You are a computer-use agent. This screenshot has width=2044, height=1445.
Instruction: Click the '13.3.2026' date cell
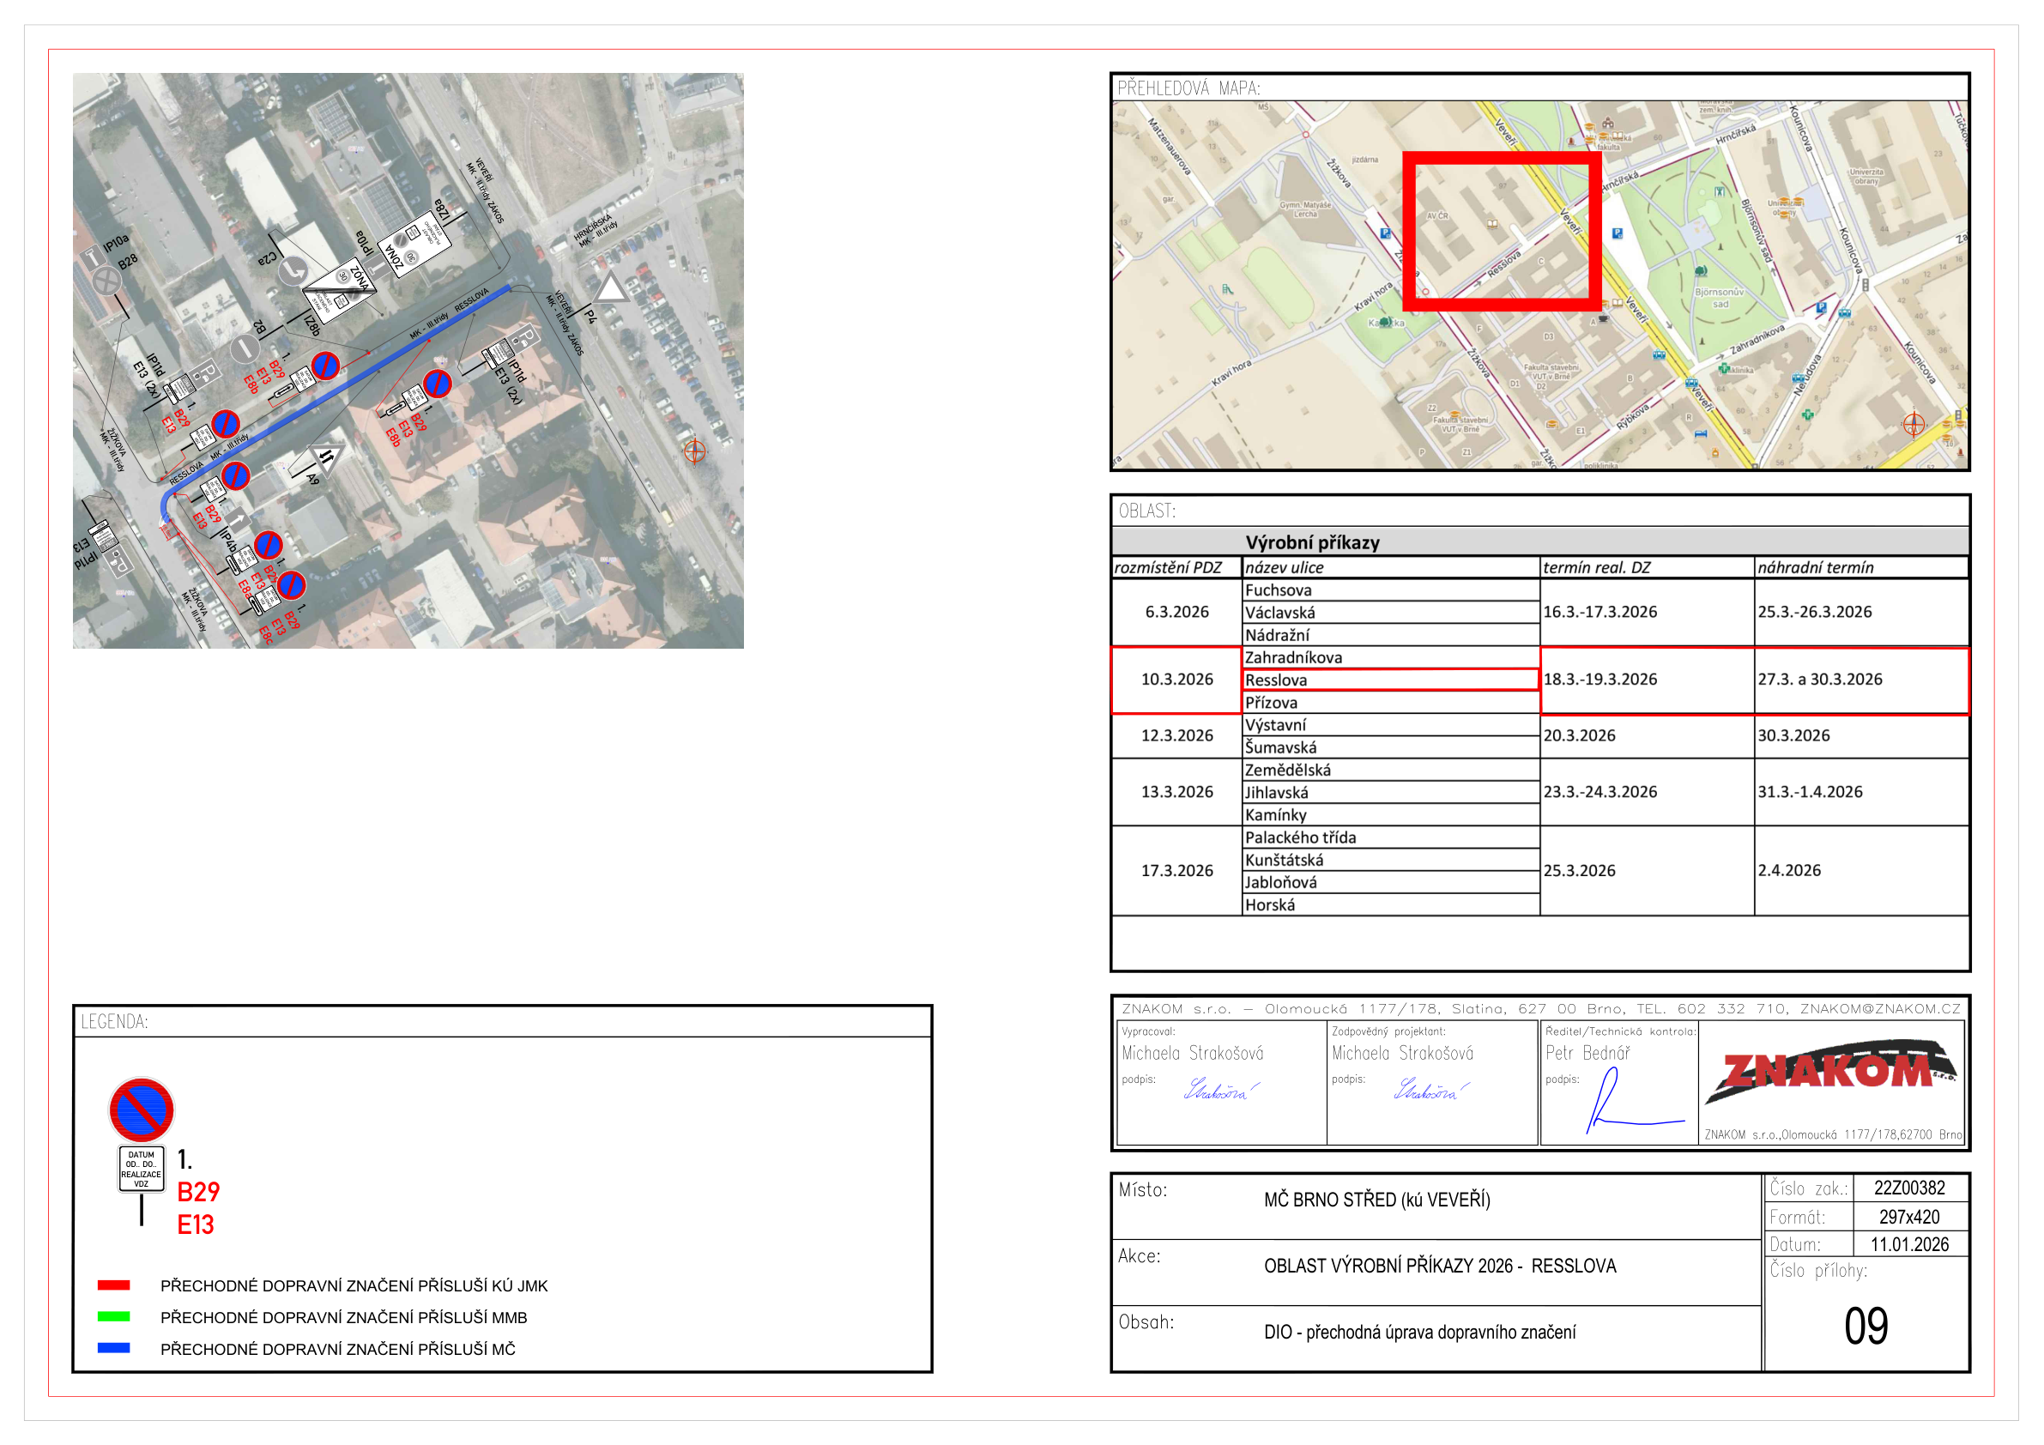click(1177, 791)
